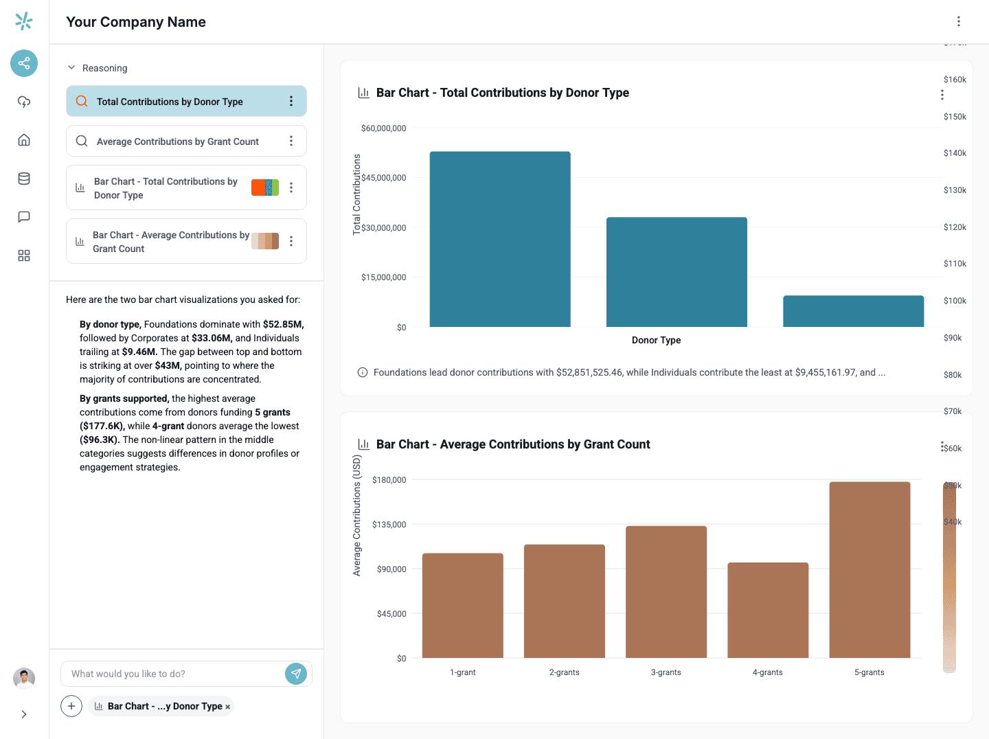Click the user avatar in sidebar
This screenshot has width=989, height=739.
[24, 678]
